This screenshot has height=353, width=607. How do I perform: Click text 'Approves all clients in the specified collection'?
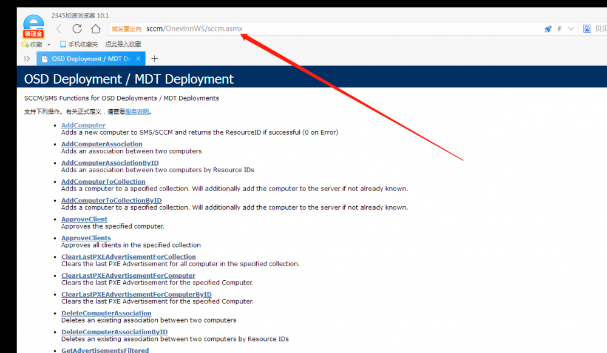pos(131,245)
